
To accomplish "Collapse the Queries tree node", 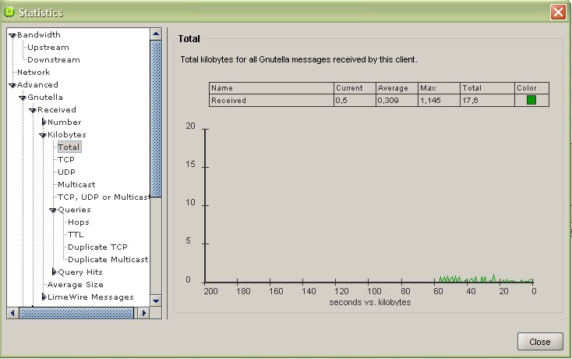I will (x=53, y=210).
